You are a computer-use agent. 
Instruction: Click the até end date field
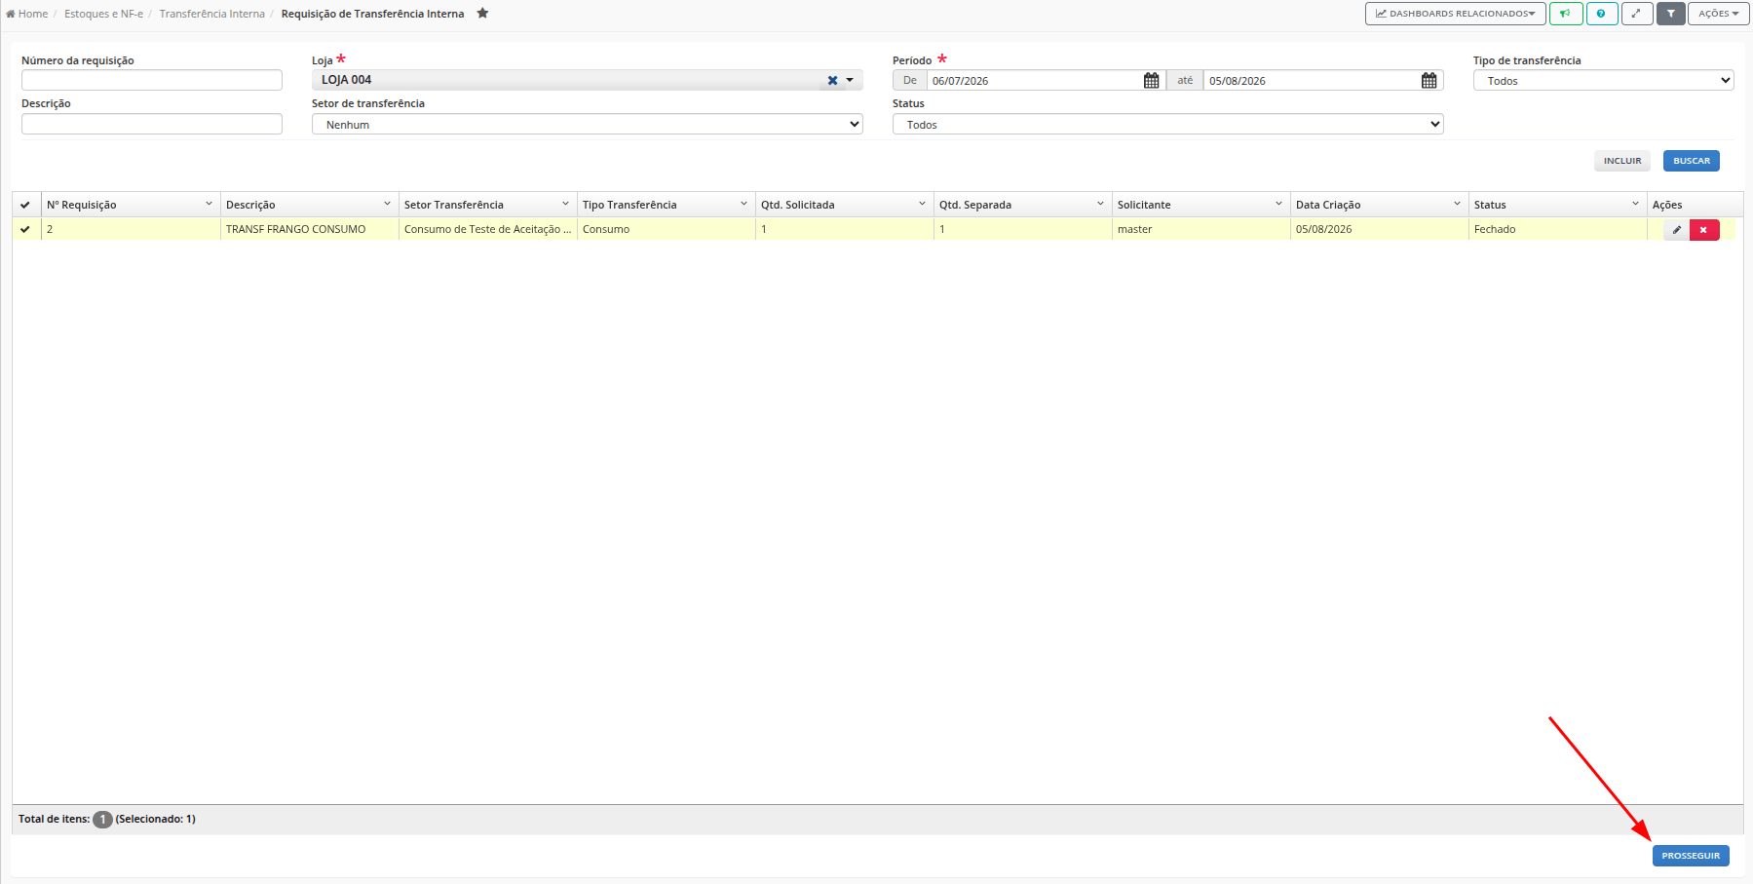click(x=1311, y=81)
